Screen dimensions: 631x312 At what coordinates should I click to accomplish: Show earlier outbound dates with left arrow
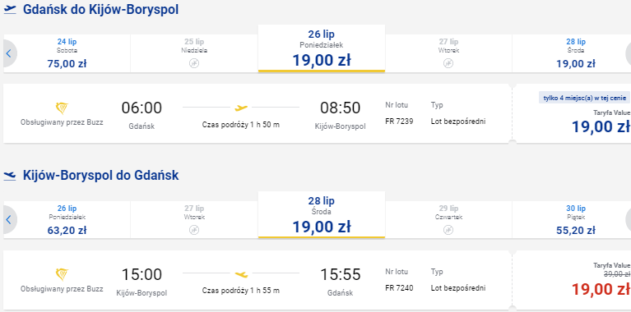(x=9, y=53)
